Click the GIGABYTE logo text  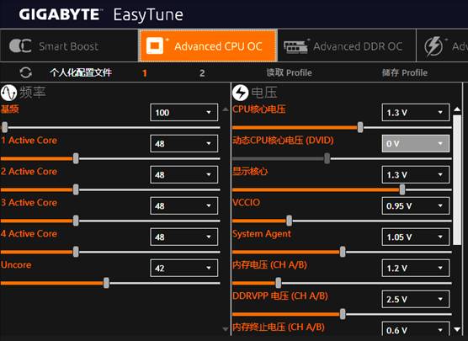pyautogui.click(x=60, y=14)
